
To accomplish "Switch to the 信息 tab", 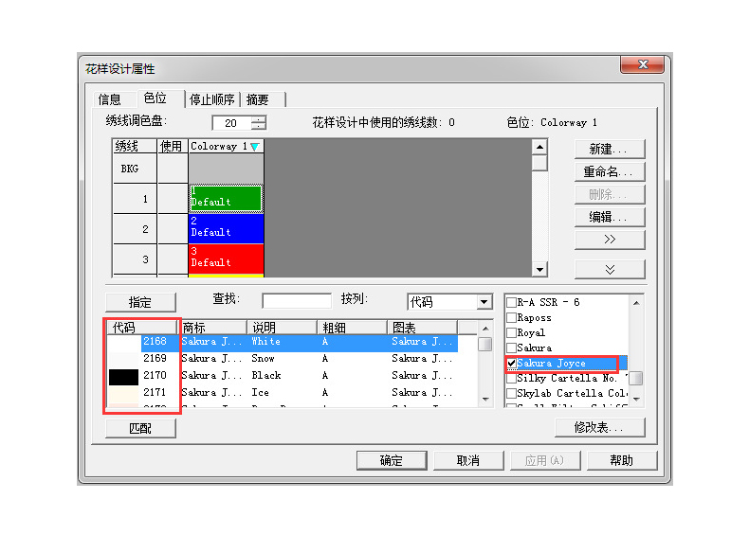I will pyautogui.click(x=110, y=99).
